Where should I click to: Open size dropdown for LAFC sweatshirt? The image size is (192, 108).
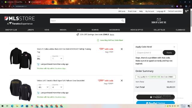click(x=43, y=87)
